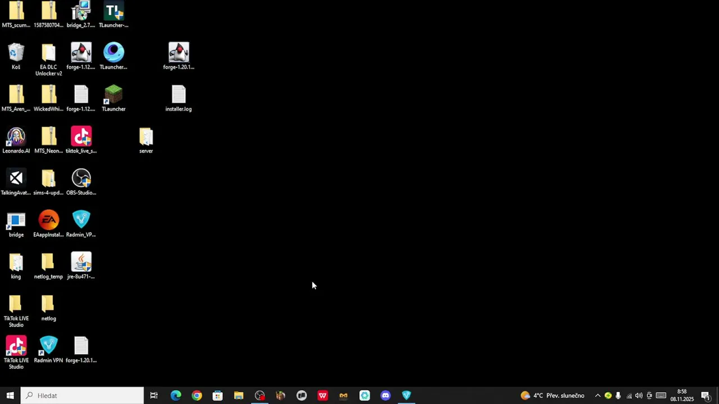
Task: Select the TalkingAvat shortcut icon
Action: [x=16, y=178]
